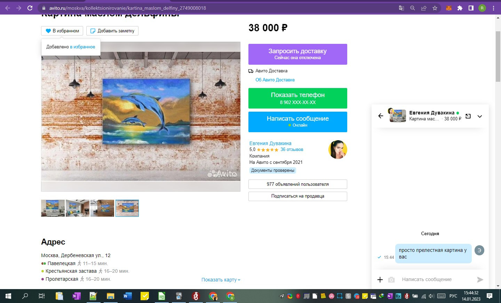Select fourth thumbnail with brick wall

(x=127, y=208)
